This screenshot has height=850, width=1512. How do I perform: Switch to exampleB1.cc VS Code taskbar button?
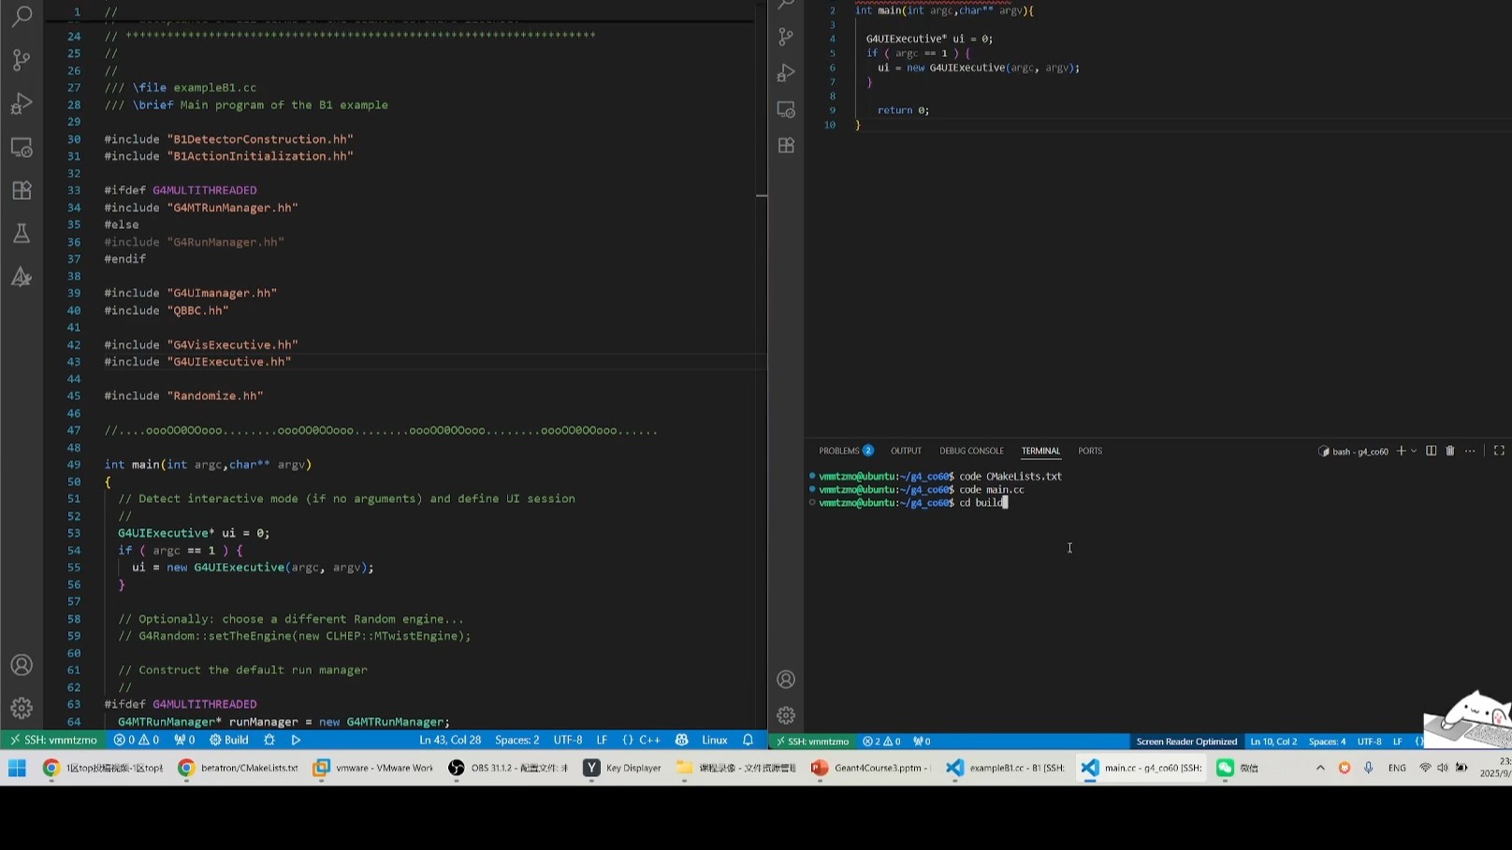click(x=1006, y=768)
